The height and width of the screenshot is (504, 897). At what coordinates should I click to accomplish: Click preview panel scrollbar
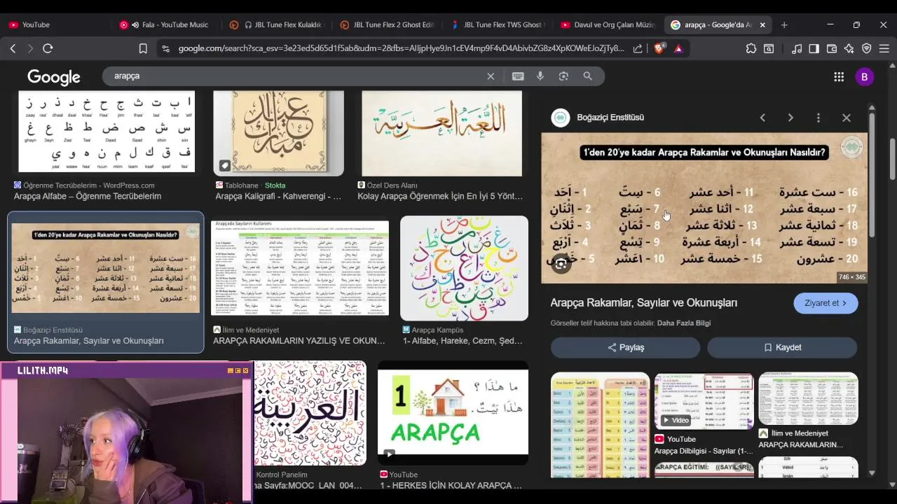[x=872, y=174]
